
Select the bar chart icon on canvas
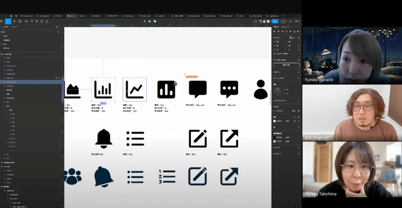pyautogui.click(x=103, y=89)
